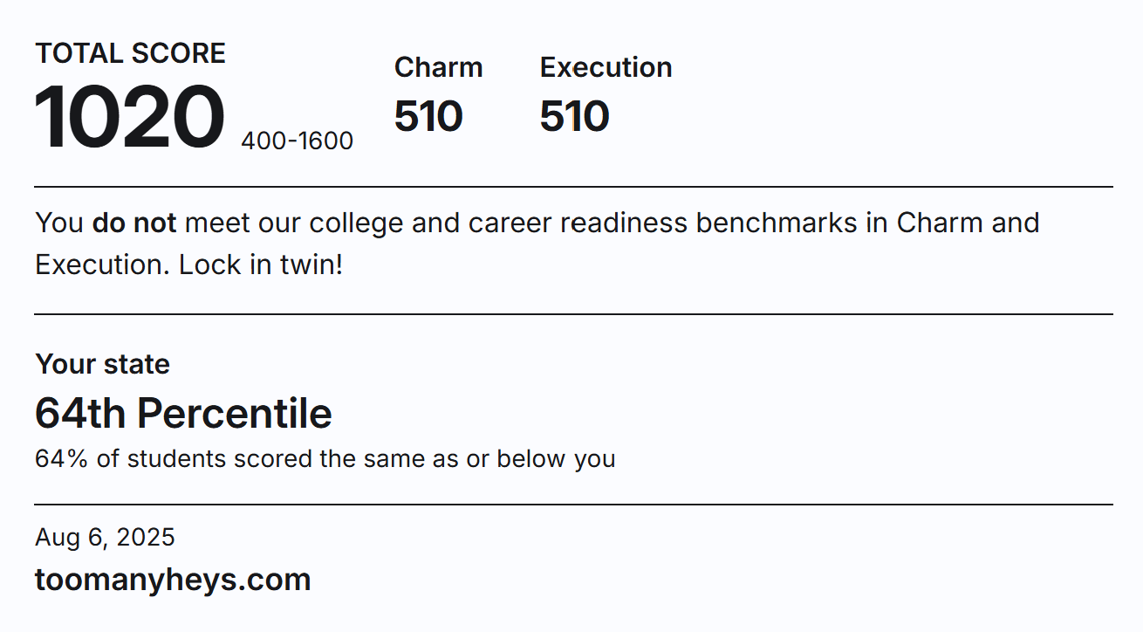Screen dimensions: 1143x632
Task: Click the Aug 6, 2025 date
Action: (105, 537)
